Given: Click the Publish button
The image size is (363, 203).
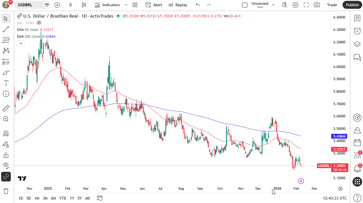Looking at the screenshot, I should (x=352, y=5).
